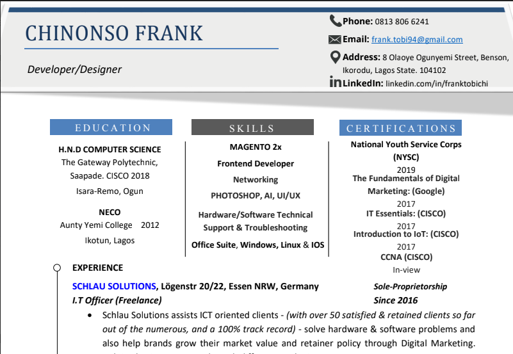Click the Developer/Designer subtitle
The image size is (513, 354).
[74, 69]
